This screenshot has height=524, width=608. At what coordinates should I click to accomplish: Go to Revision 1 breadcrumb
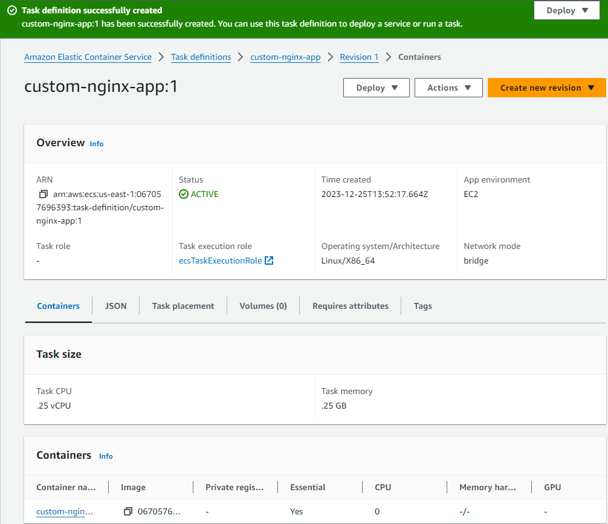(359, 57)
